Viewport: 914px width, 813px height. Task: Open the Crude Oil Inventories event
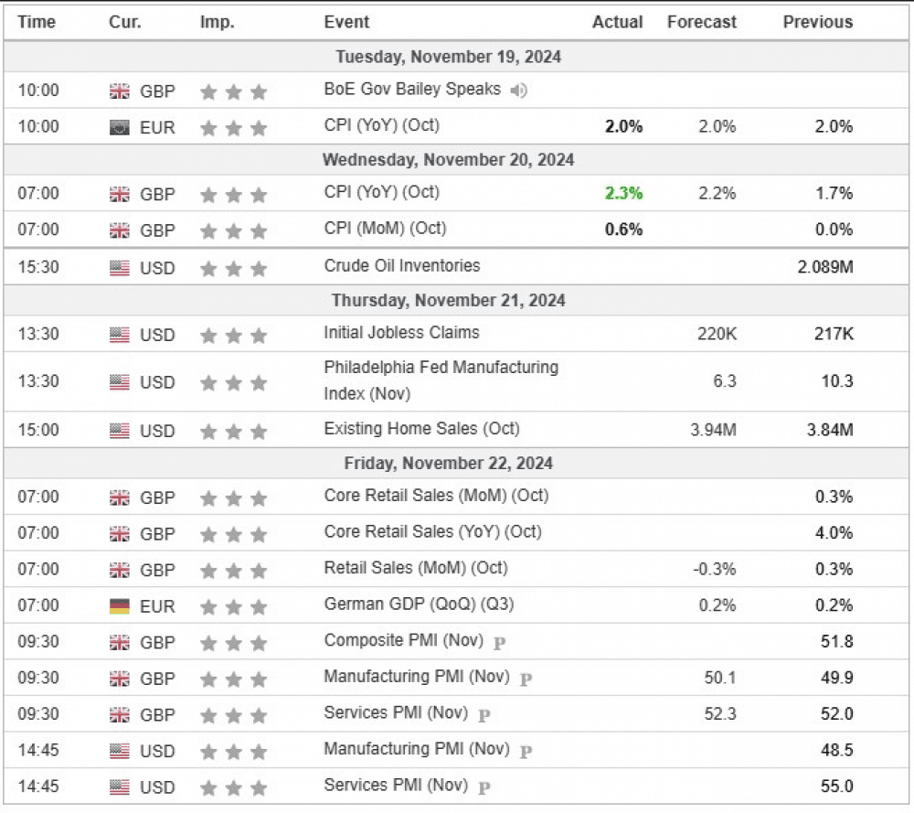click(402, 266)
